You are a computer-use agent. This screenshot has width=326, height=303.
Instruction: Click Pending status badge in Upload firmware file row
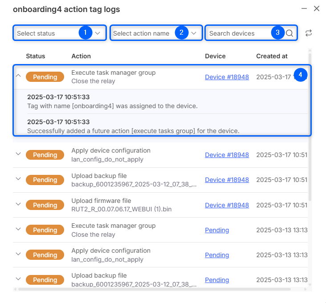(x=45, y=205)
